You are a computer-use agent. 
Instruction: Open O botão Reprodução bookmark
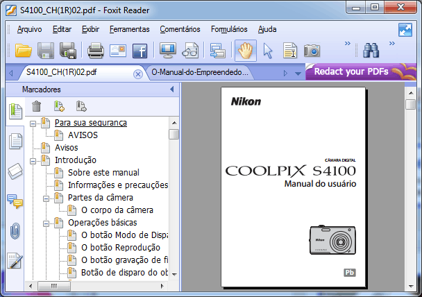[121, 247]
